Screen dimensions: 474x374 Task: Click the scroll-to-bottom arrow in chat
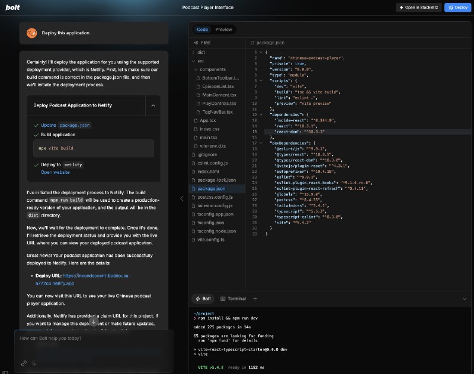[94, 322]
